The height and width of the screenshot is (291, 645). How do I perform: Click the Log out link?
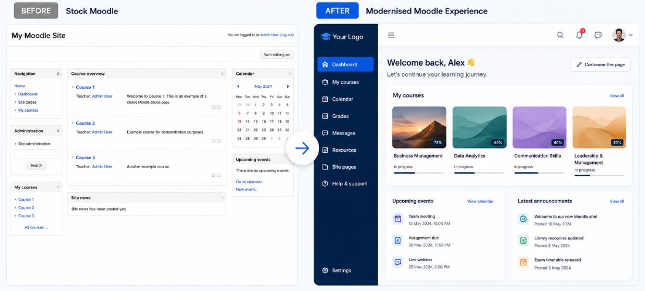coord(286,35)
